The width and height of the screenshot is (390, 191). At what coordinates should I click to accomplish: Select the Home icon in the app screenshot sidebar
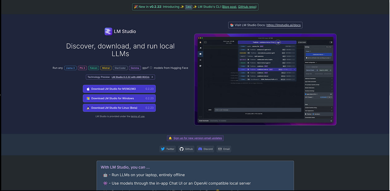pyautogui.click(x=200, y=42)
